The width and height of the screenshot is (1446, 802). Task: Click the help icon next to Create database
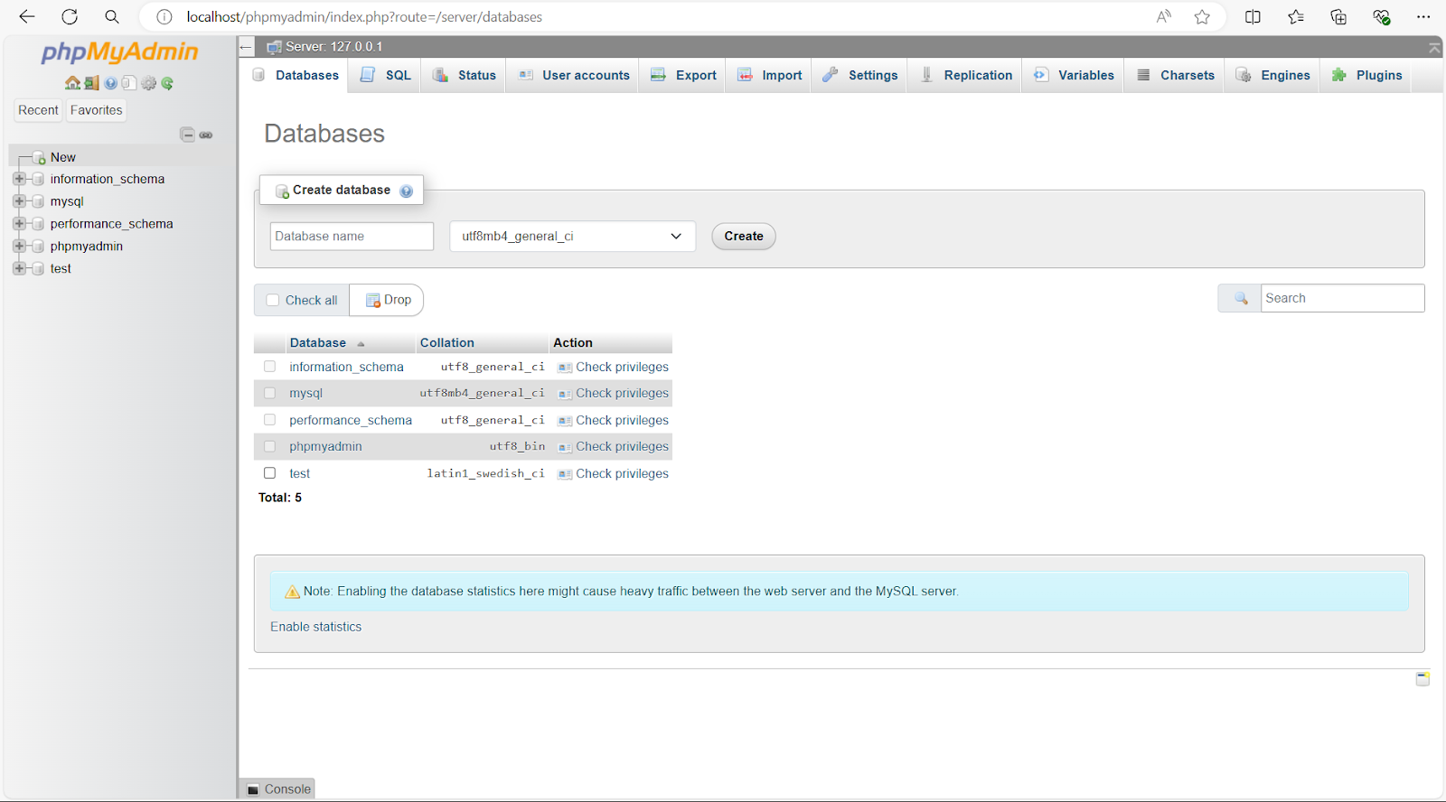point(406,191)
